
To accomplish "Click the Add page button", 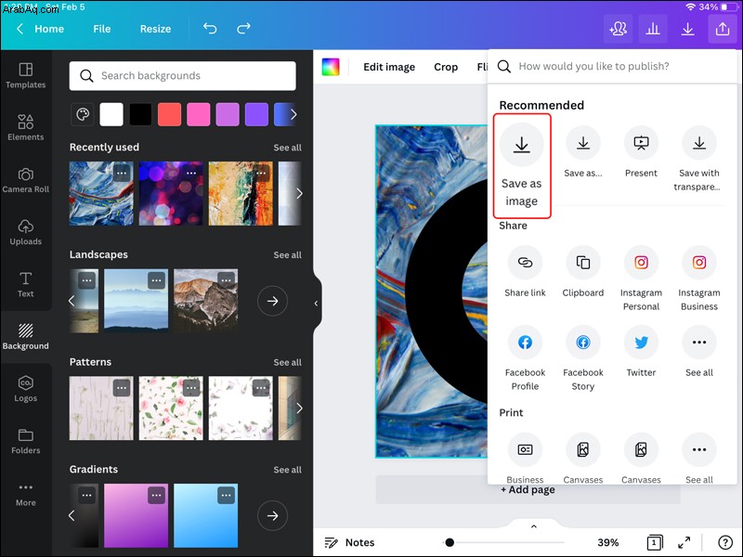I will pyautogui.click(x=528, y=490).
